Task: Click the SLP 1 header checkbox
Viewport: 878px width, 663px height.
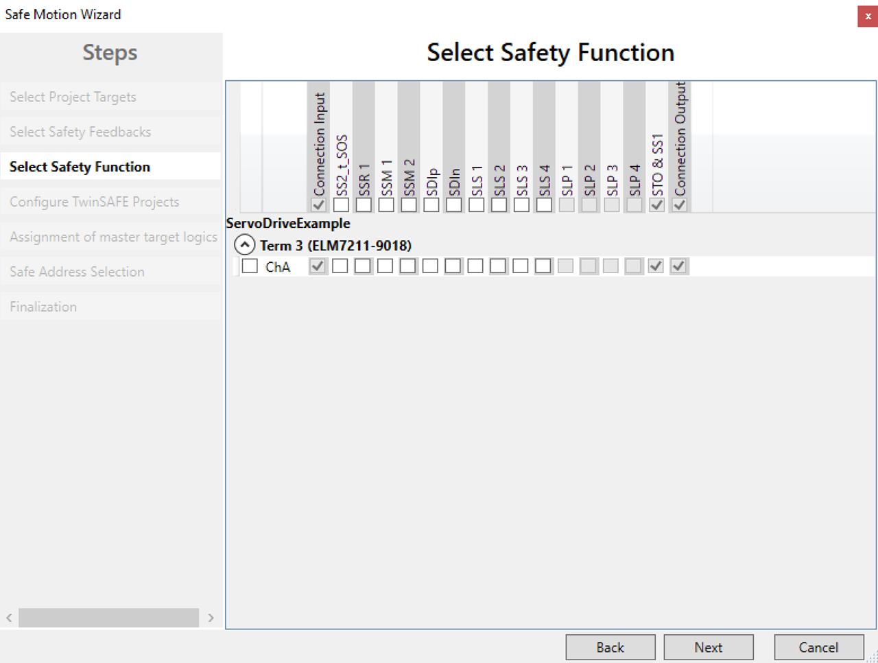Action: point(567,205)
